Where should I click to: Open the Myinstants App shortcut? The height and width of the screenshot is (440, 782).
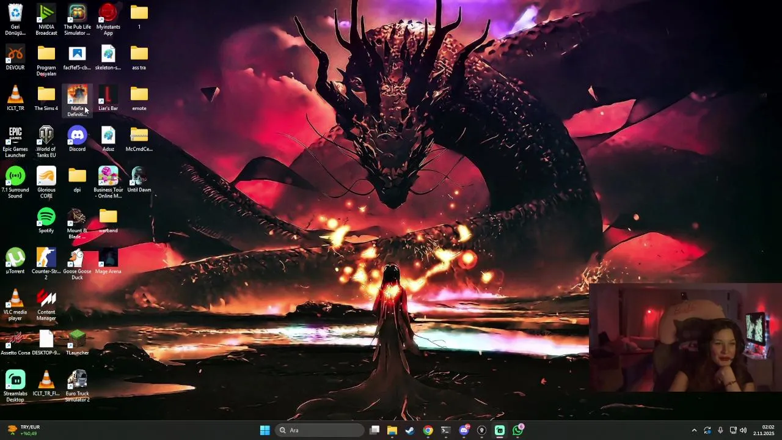click(108, 19)
